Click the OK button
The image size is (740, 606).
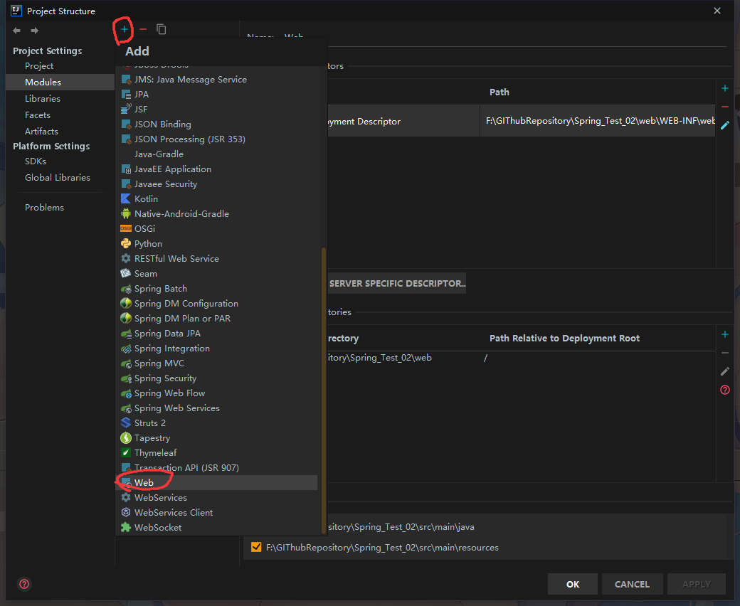573,585
